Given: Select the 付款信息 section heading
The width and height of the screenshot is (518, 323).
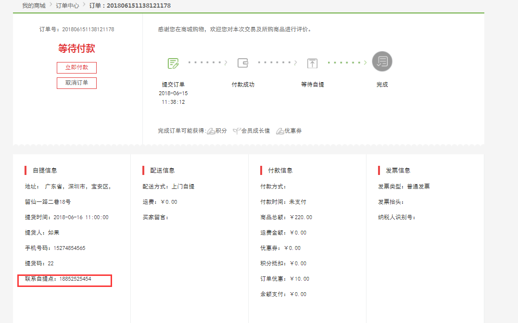Looking at the screenshot, I should pos(280,171).
